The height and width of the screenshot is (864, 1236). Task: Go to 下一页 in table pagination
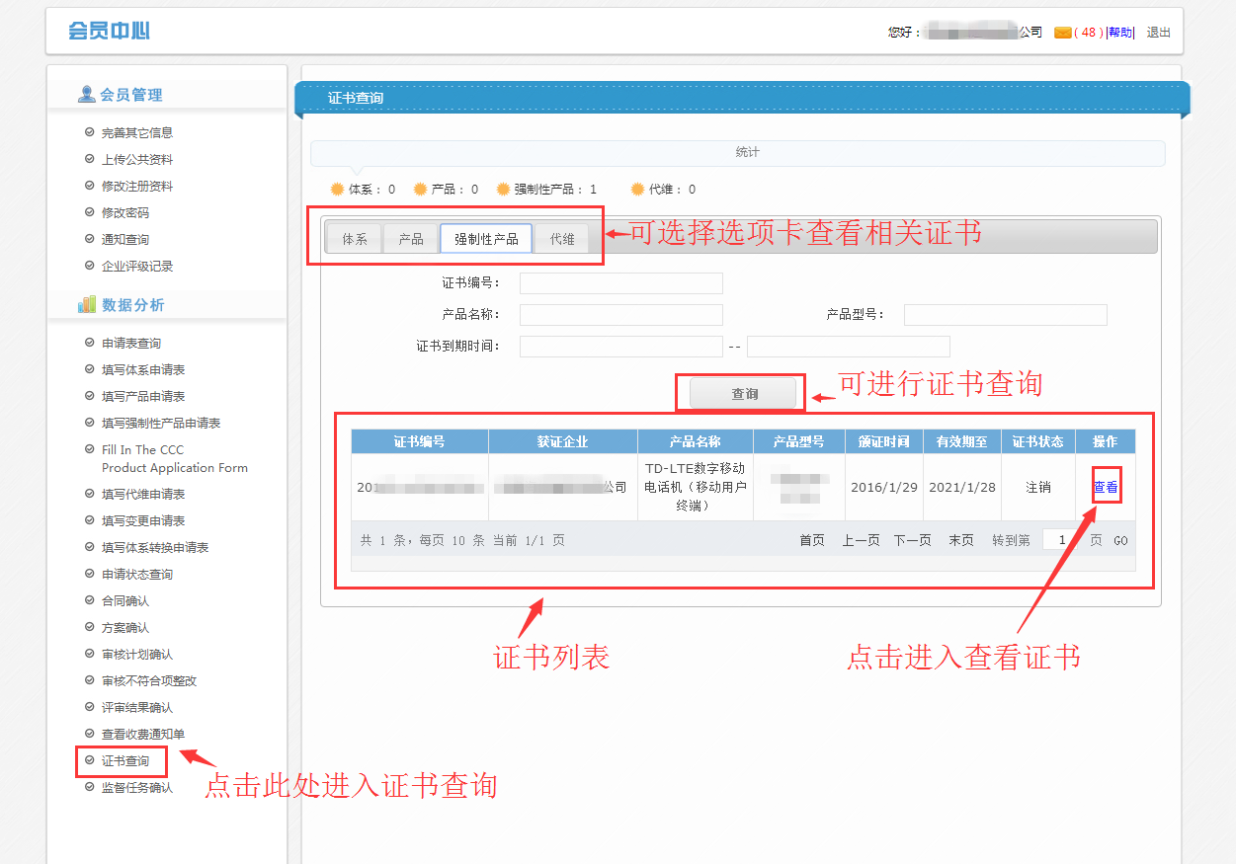912,541
